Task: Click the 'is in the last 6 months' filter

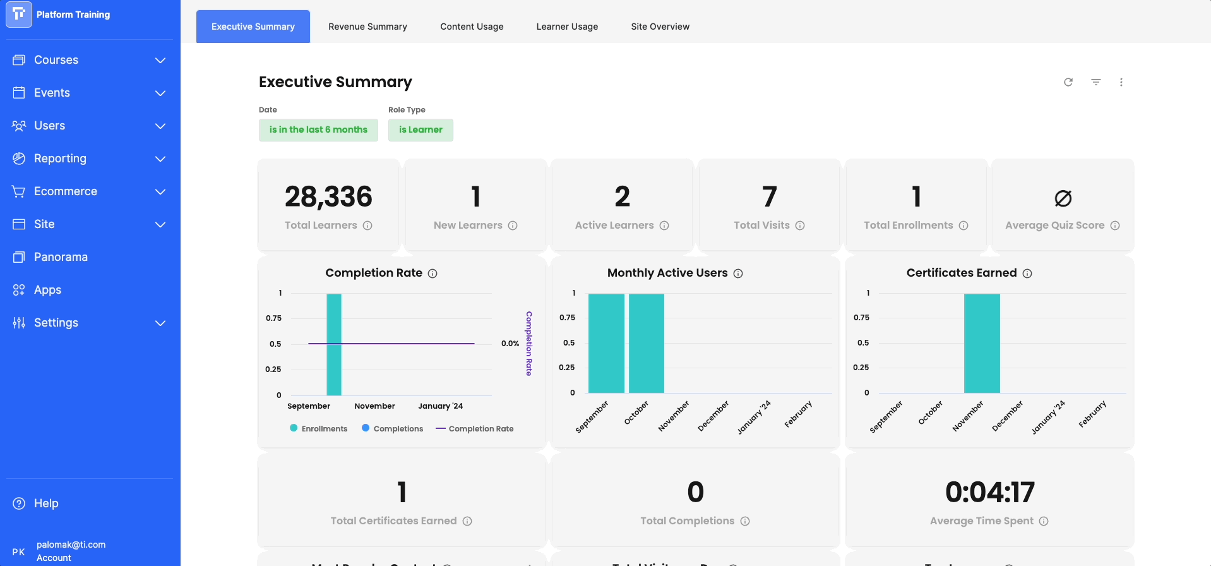Action: tap(318, 129)
